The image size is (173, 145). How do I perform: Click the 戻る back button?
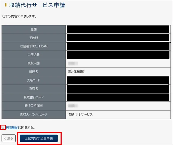(8, 138)
